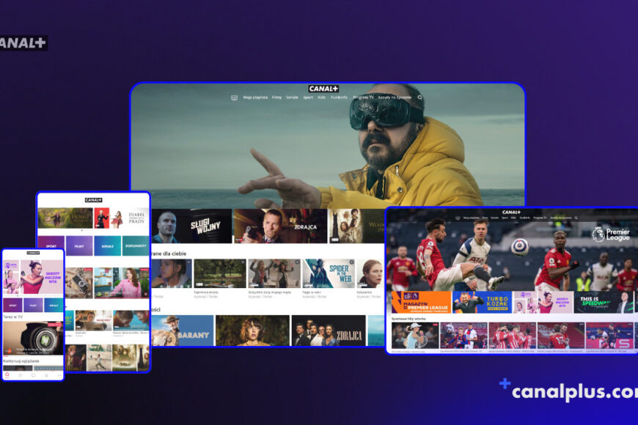Viewport: 638px width, 425px height.
Task: Select "Filmy" in the main navigation
Action: (276, 97)
